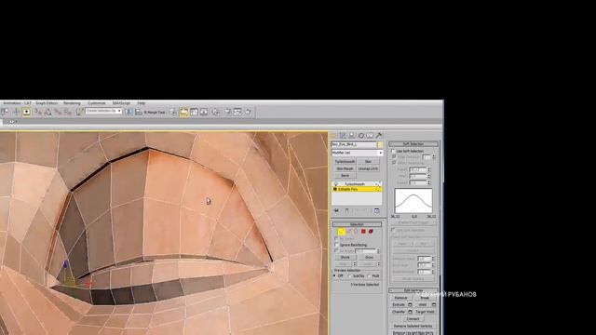Switch to the Hierarchy command panel tab
The width and height of the screenshot is (596, 335).
352,136
